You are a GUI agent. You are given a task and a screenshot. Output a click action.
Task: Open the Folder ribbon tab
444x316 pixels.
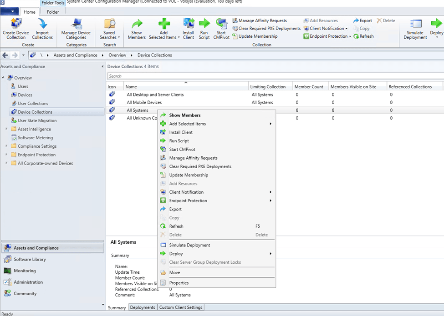tap(53, 12)
